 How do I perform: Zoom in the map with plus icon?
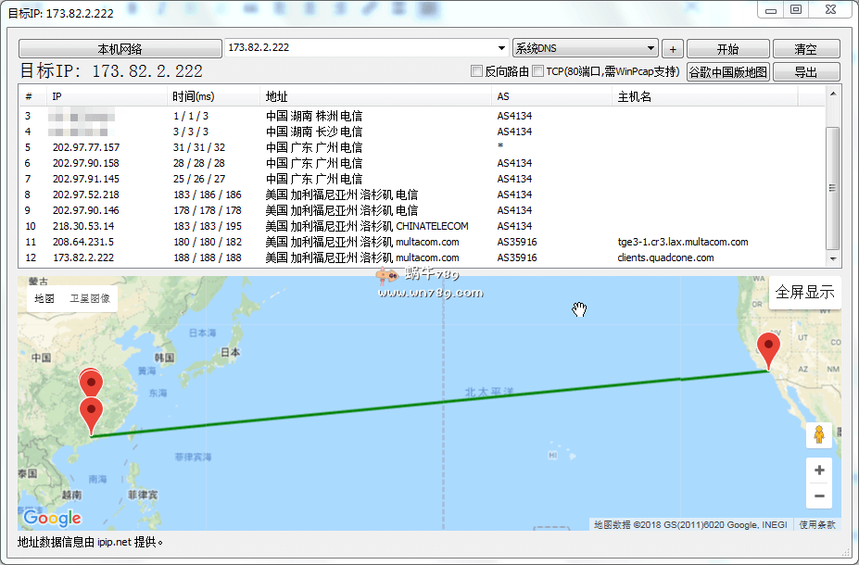[x=818, y=471]
